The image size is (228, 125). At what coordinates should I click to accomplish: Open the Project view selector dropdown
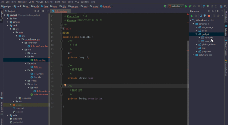(17, 11)
